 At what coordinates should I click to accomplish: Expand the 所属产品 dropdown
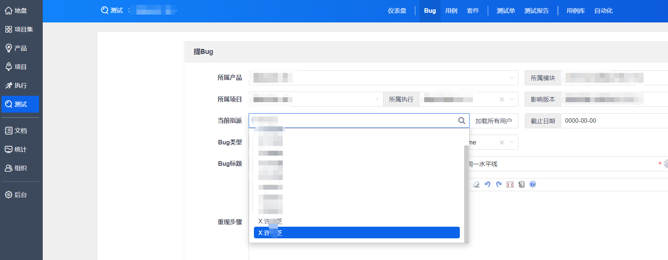click(512, 78)
